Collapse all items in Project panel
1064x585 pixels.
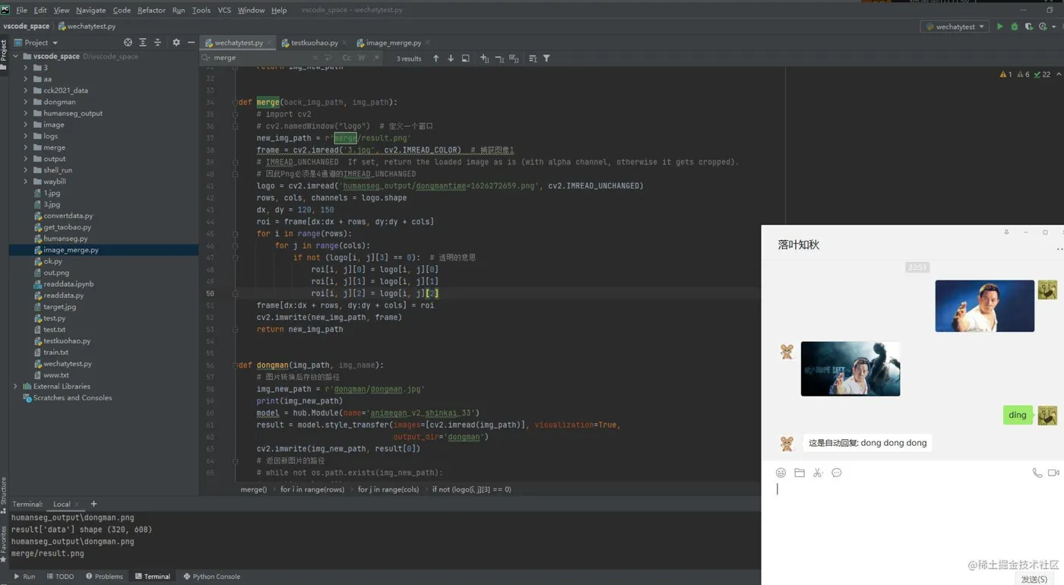point(157,43)
